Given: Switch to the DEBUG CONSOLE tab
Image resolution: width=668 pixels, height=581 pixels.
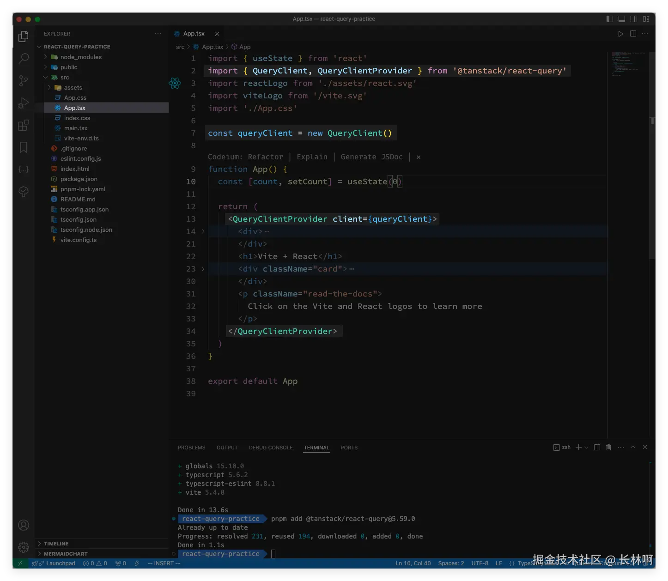Looking at the screenshot, I should tap(271, 448).
